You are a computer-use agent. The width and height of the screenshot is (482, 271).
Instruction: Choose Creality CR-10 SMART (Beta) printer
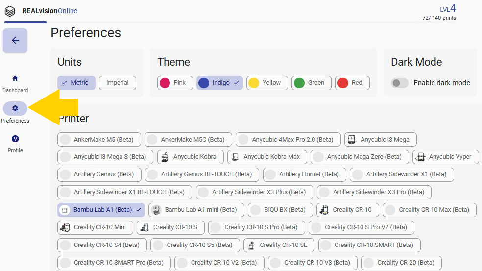coord(369,245)
